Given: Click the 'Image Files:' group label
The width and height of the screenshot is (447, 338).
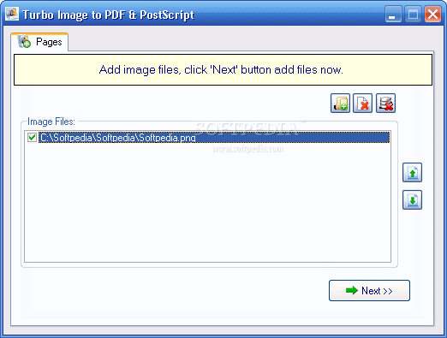Looking at the screenshot, I should 51,122.
